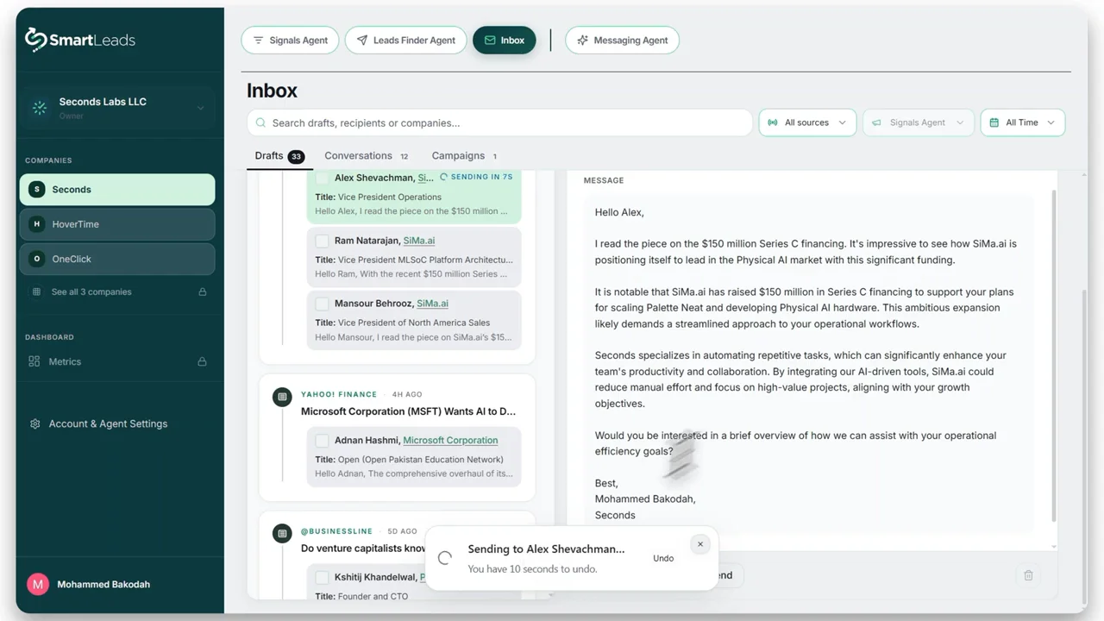Open the Messaging Agent tab
1104x621 pixels.
[622, 40]
